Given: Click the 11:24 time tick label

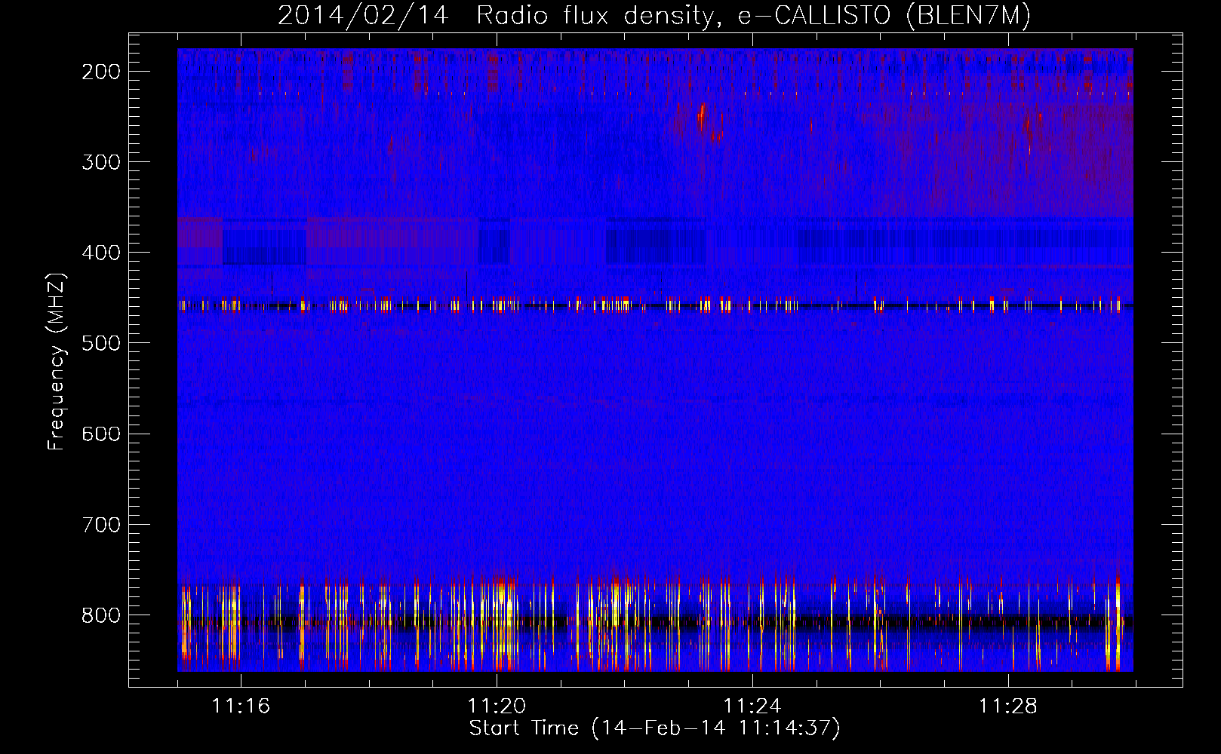Looking at the screenshot, I should (x=752, y=706).
